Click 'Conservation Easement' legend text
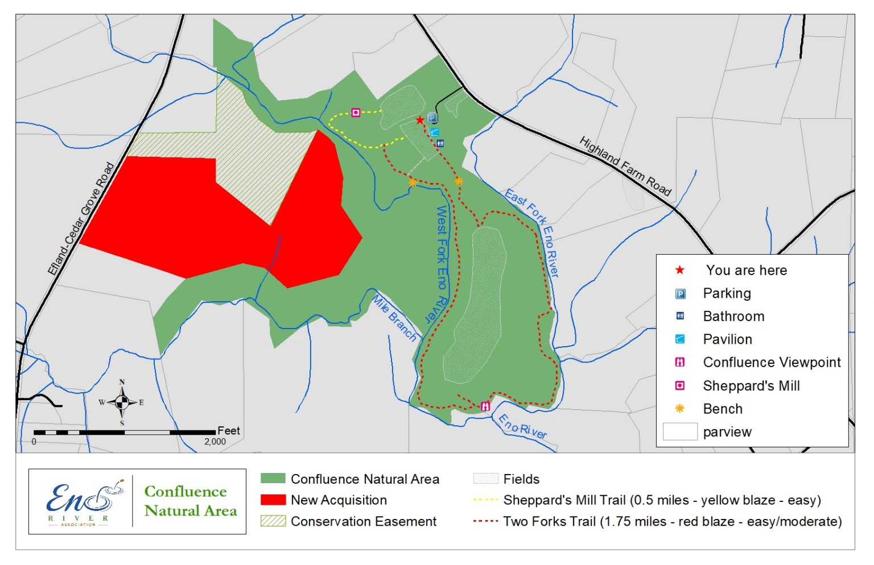 pyautogui.click(x=364, y=521)
